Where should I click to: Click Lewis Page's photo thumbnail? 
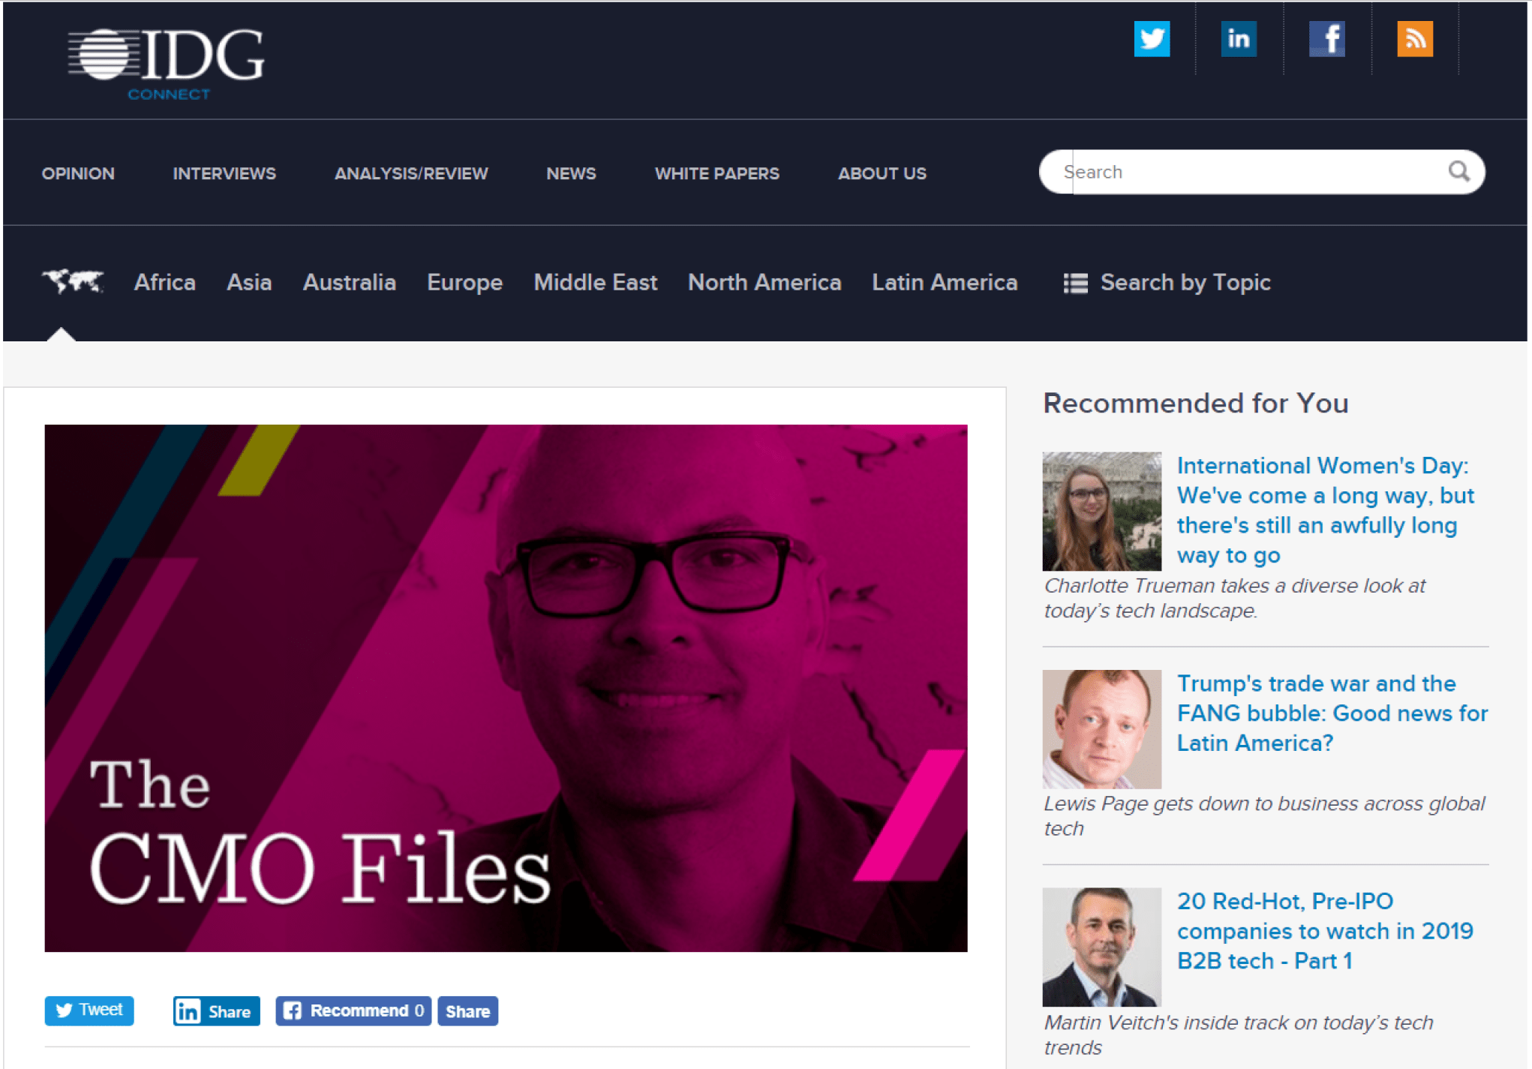pyautogui.click(x=1101, y=728)
